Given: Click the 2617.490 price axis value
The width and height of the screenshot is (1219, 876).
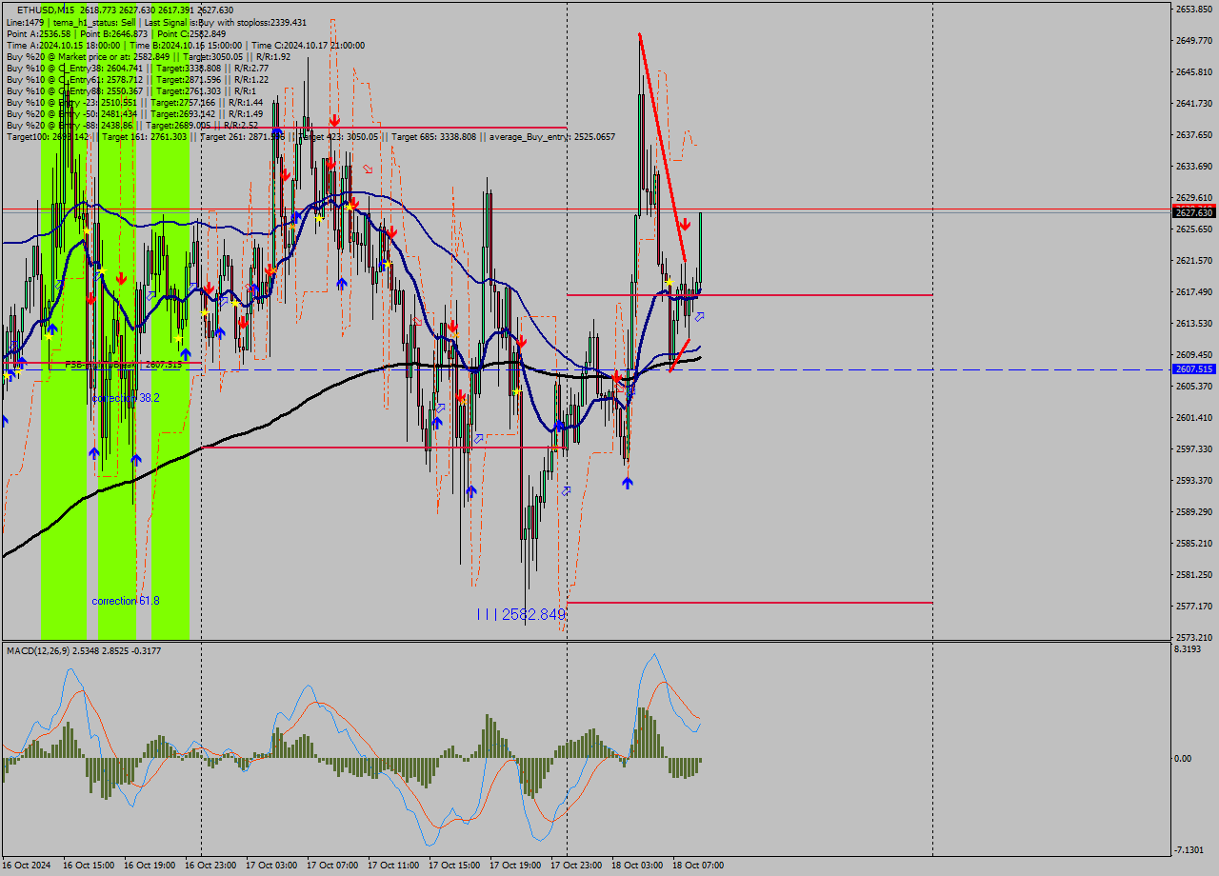Looking at the screenshot, I should pyautogui.click(x=1193, y=291).
